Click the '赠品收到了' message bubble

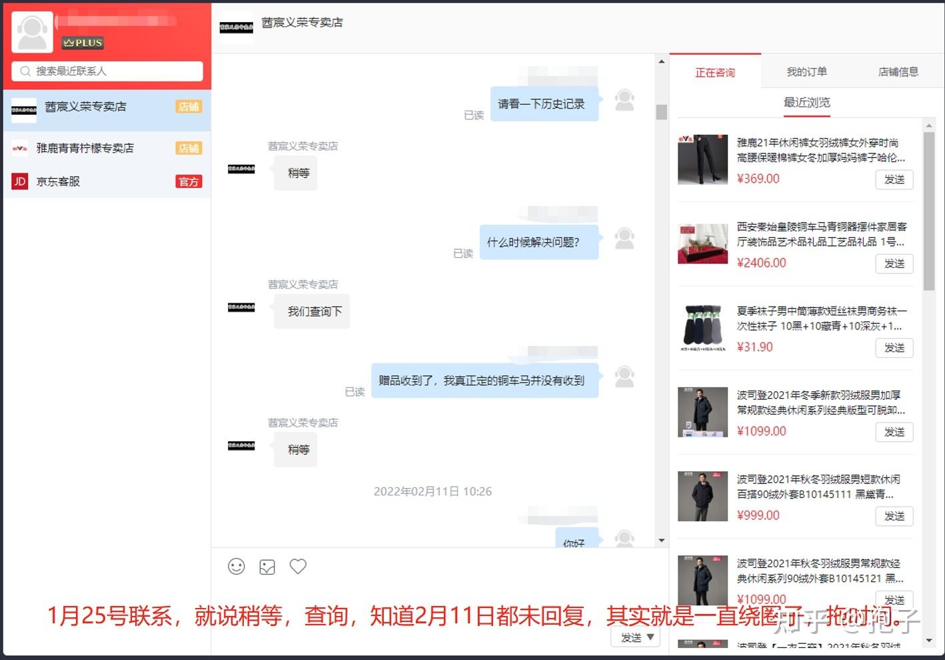pyautogui.click(x=484, y=381)
